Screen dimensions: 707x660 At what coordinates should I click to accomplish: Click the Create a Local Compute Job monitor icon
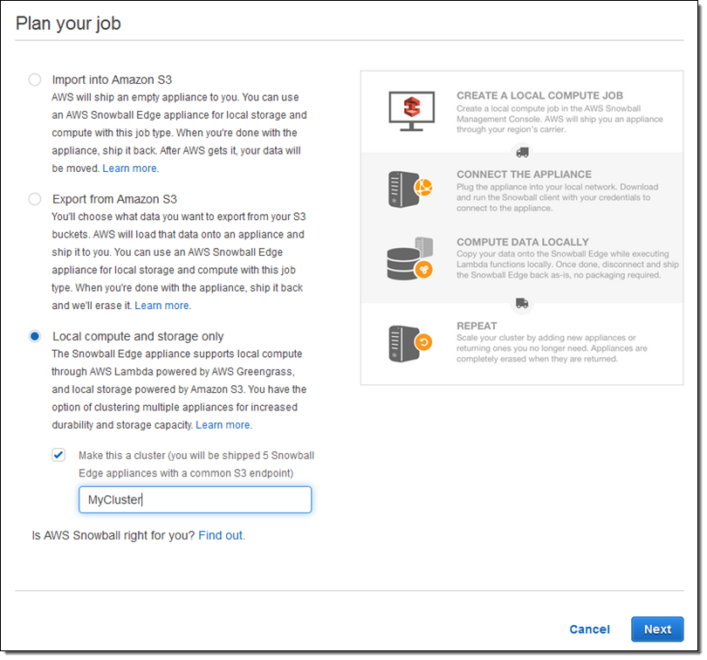pos(410,110)
